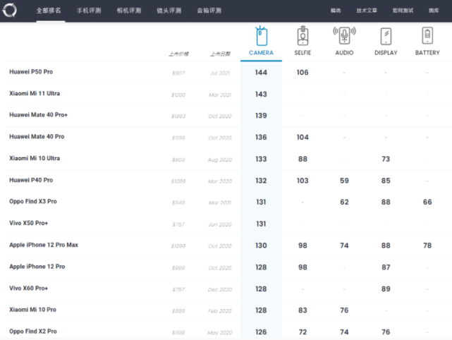The height and width of the screenshot is (340, 452).
Task: Click display score 85 for Huawei P40 Pro
Action: [x=386, y=181]
